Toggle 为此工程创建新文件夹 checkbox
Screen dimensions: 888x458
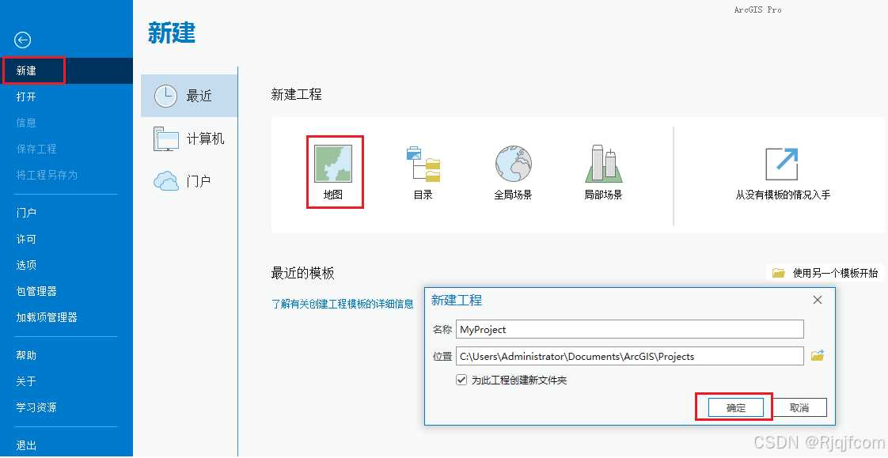coord(461,380)
